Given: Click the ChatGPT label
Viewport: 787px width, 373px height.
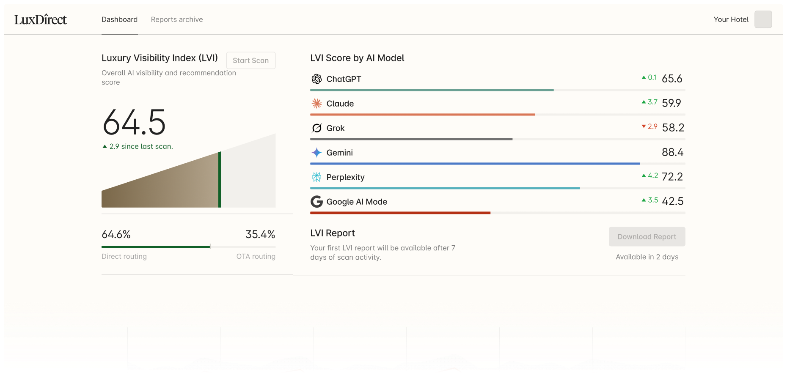Looking at the screenshot, I should (x=344, y=79).
